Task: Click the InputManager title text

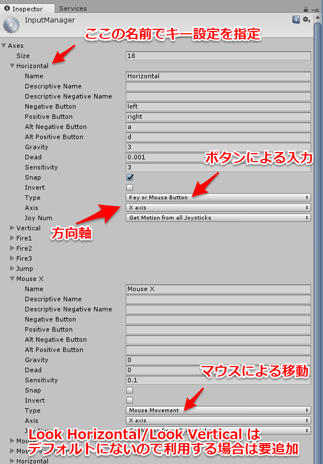Action: point(50,20)
